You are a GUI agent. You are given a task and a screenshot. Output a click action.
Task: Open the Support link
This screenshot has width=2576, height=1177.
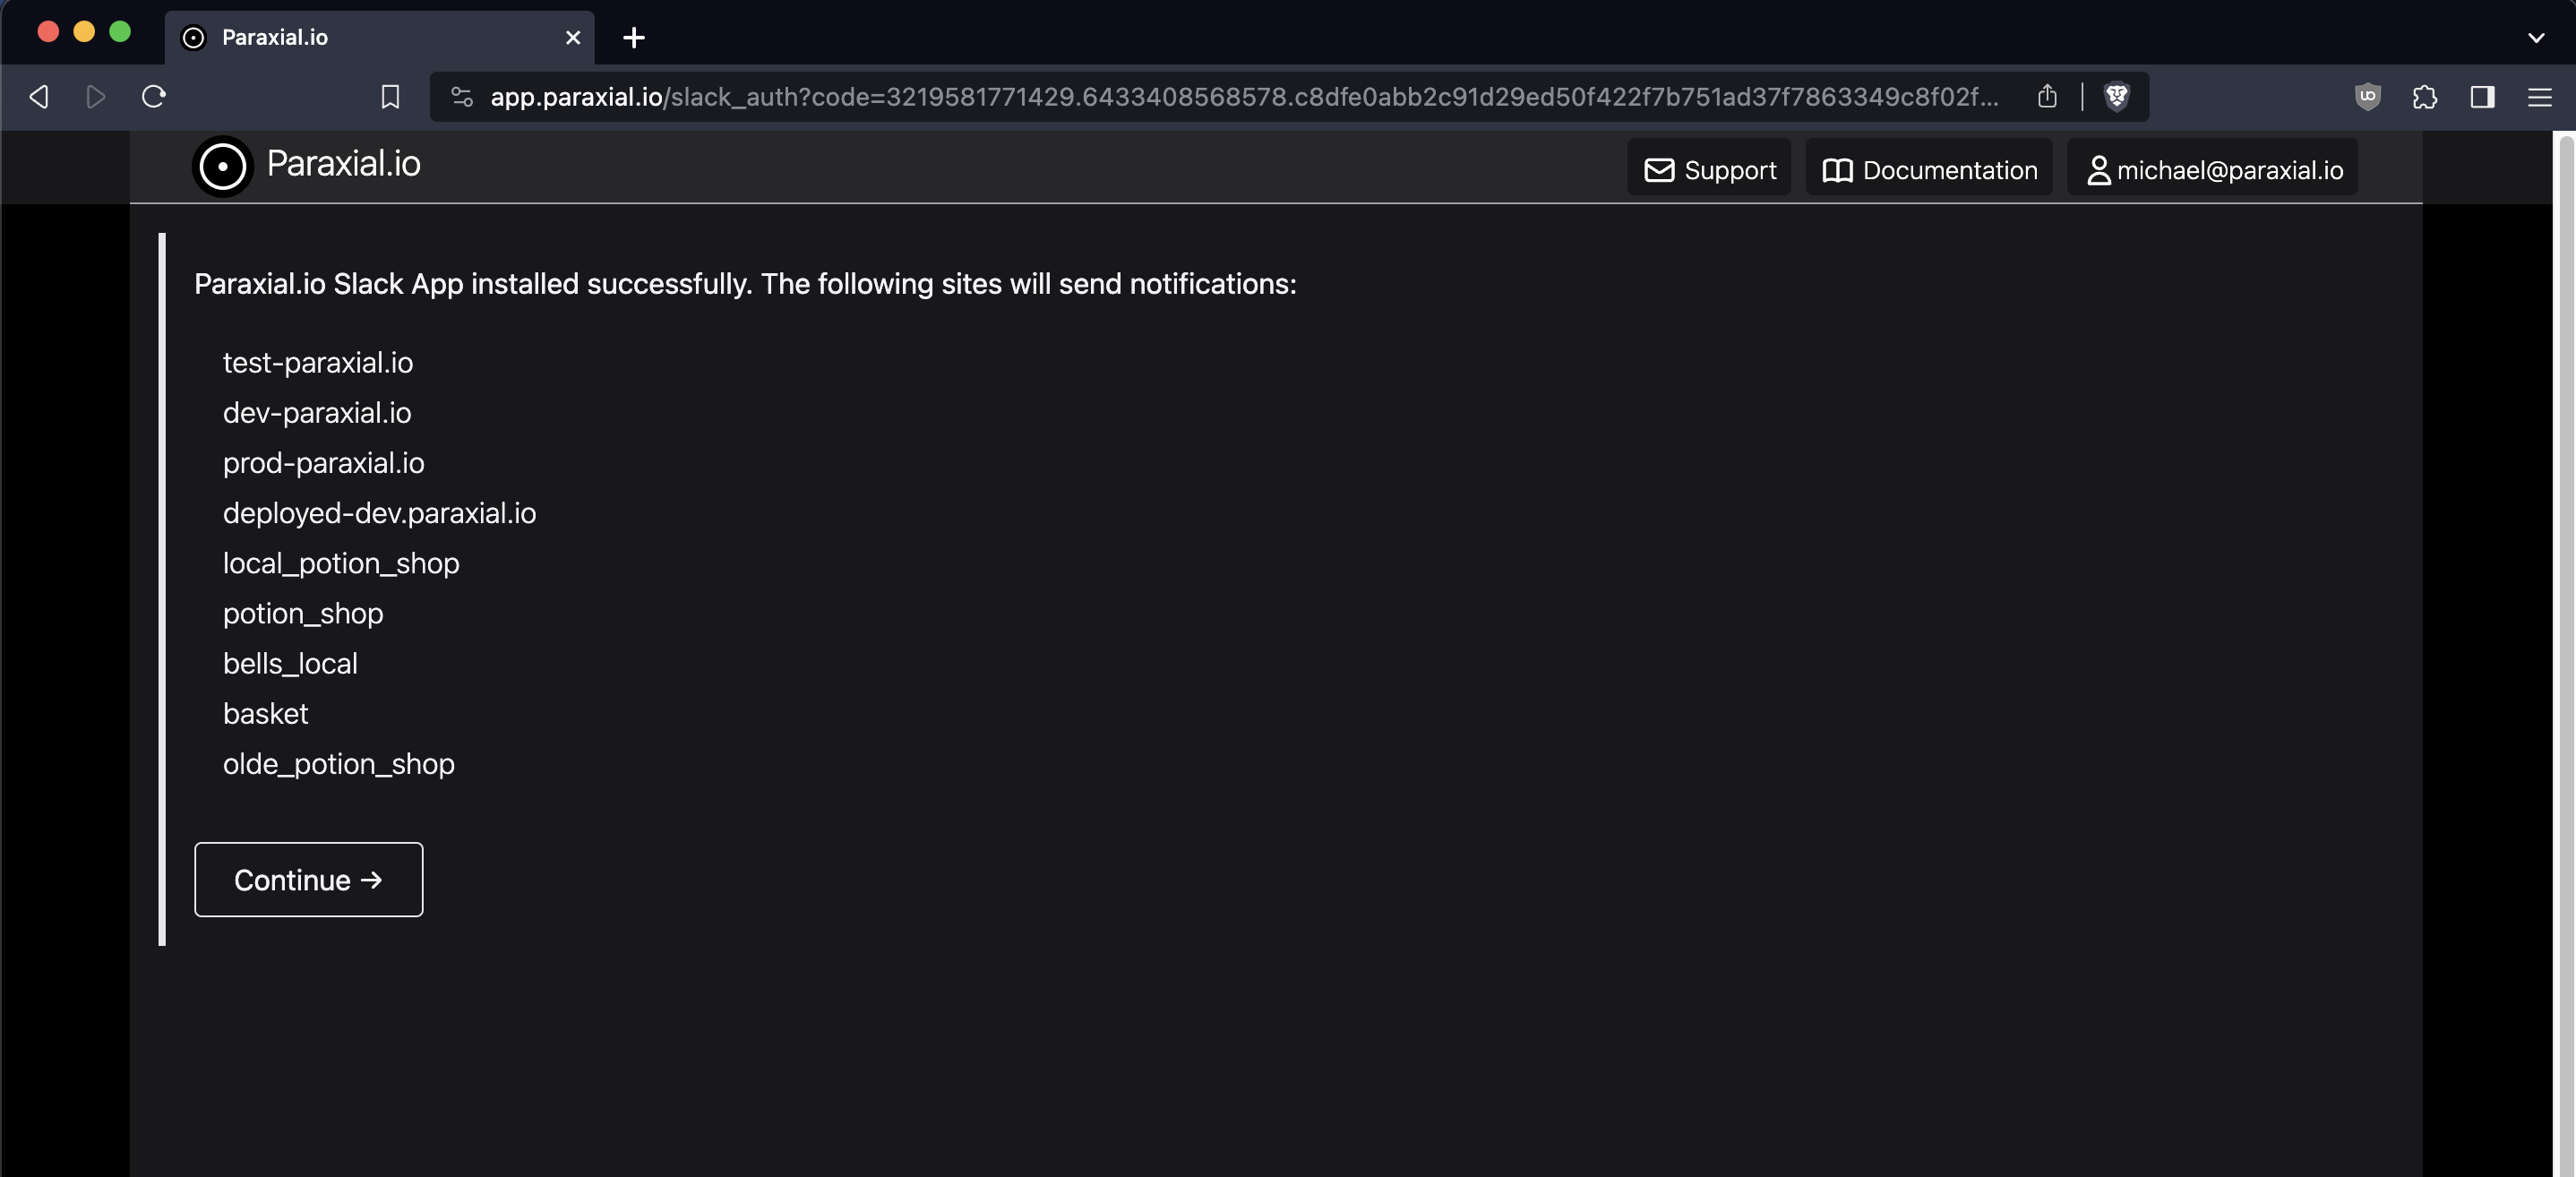click(1709, 170)
